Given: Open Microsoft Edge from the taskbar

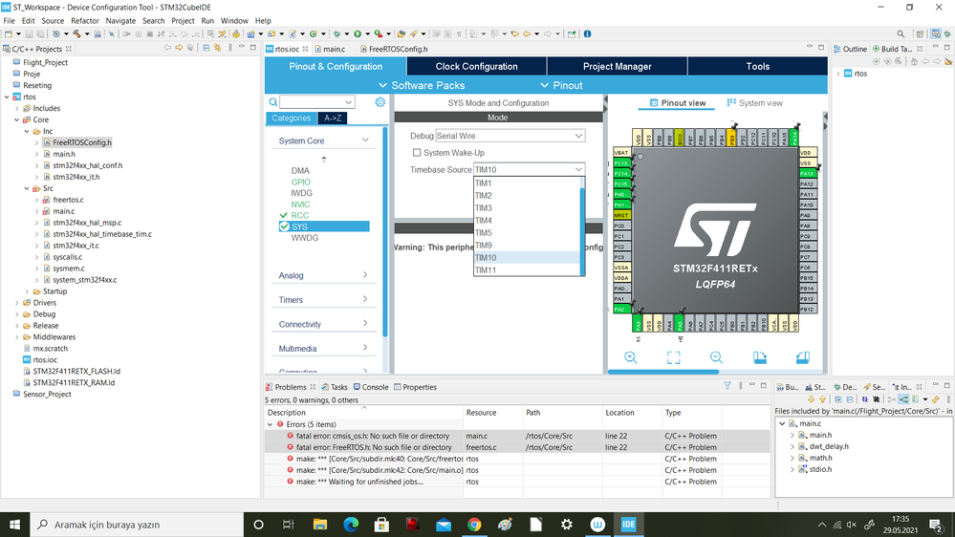Looking at the screenshot, I should pos(351,525).
